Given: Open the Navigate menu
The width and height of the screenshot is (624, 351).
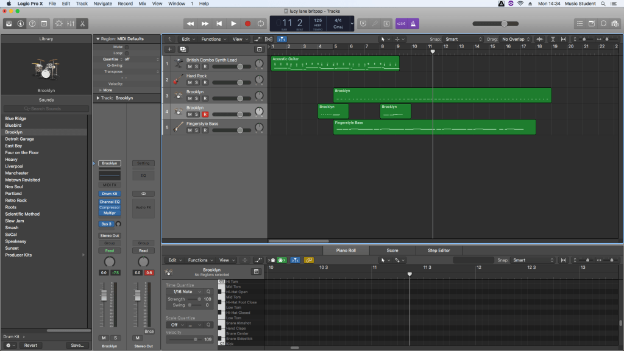Looking at the screenshot, I should [102, 4].
